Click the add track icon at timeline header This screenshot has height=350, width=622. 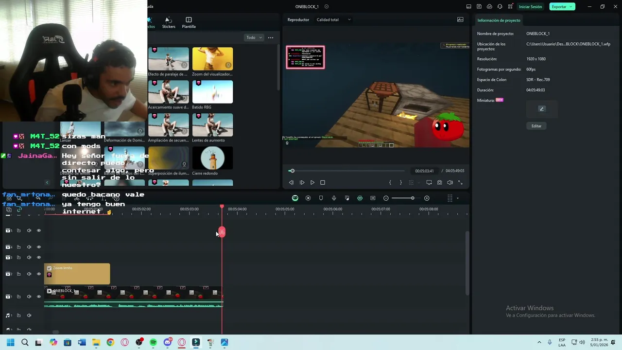(x=9, y=210)
